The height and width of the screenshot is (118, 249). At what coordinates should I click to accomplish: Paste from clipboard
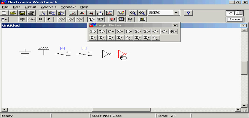61,13
